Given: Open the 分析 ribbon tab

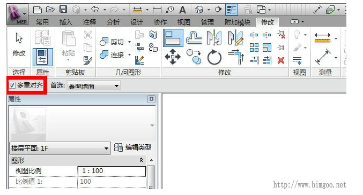Looking at the screenshot, I should tap(113, 22).
